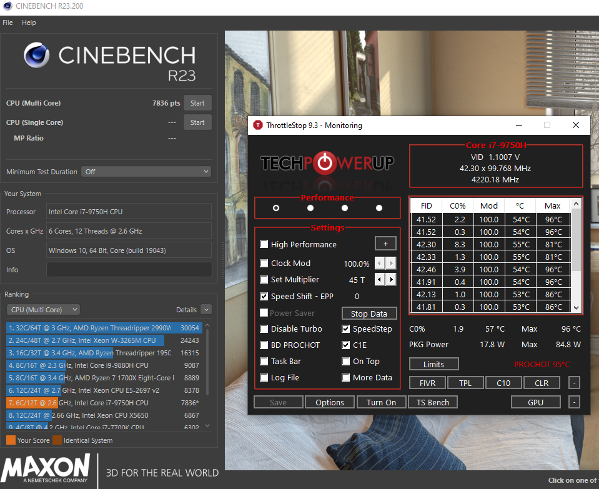Image resolution: width=599 pixels, height=489 pixels.
Task: Click the minus button next to CLR
Action: tap(574, 382)
